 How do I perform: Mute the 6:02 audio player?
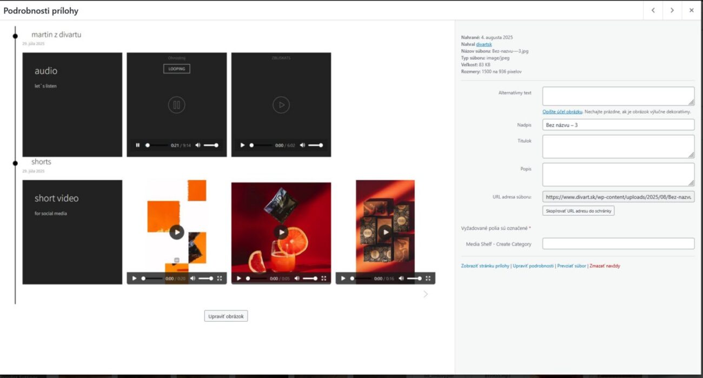(302, 145)
